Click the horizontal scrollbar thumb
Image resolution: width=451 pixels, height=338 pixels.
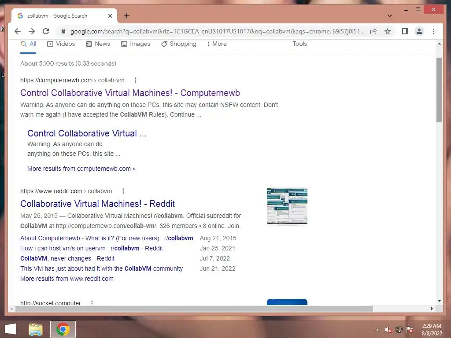point(194,309)
